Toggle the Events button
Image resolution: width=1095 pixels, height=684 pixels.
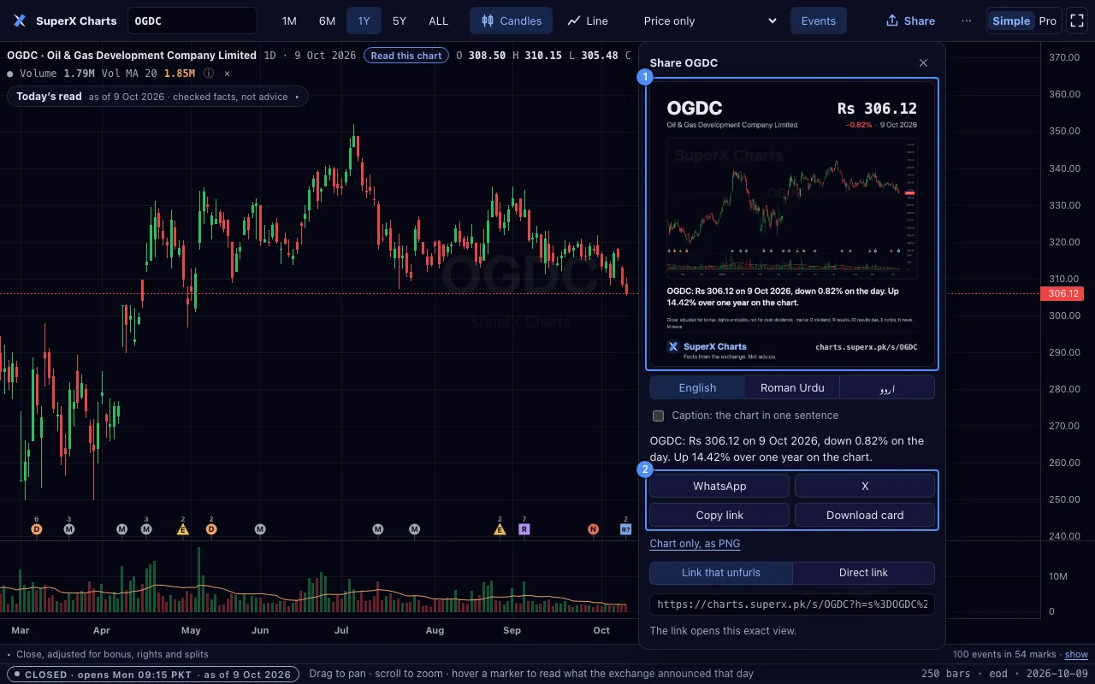(x=819, y=21)
